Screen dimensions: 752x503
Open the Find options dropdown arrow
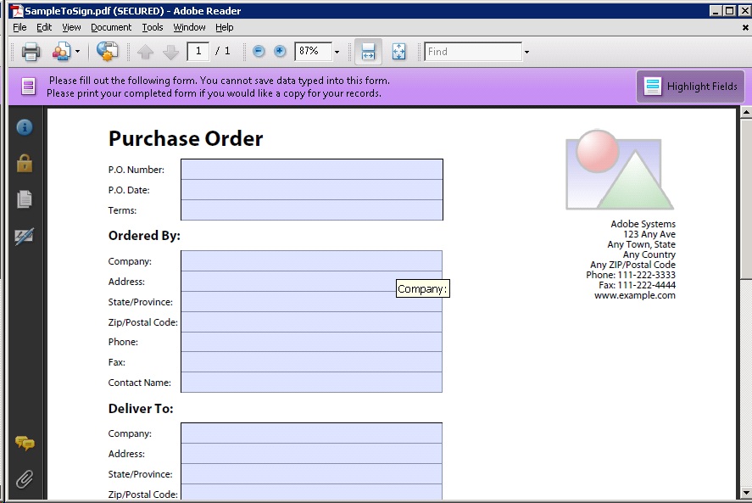(x=526, y=52)
